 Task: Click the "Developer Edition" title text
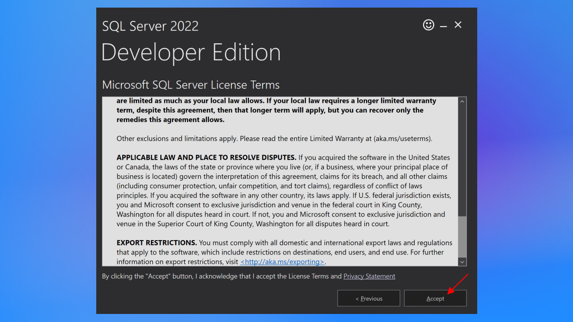191,53
